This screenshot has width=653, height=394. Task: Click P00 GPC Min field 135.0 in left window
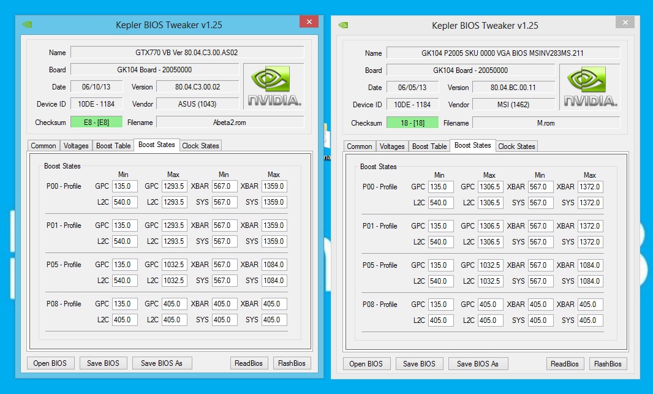pyautogui.click(x=124, y=186)
